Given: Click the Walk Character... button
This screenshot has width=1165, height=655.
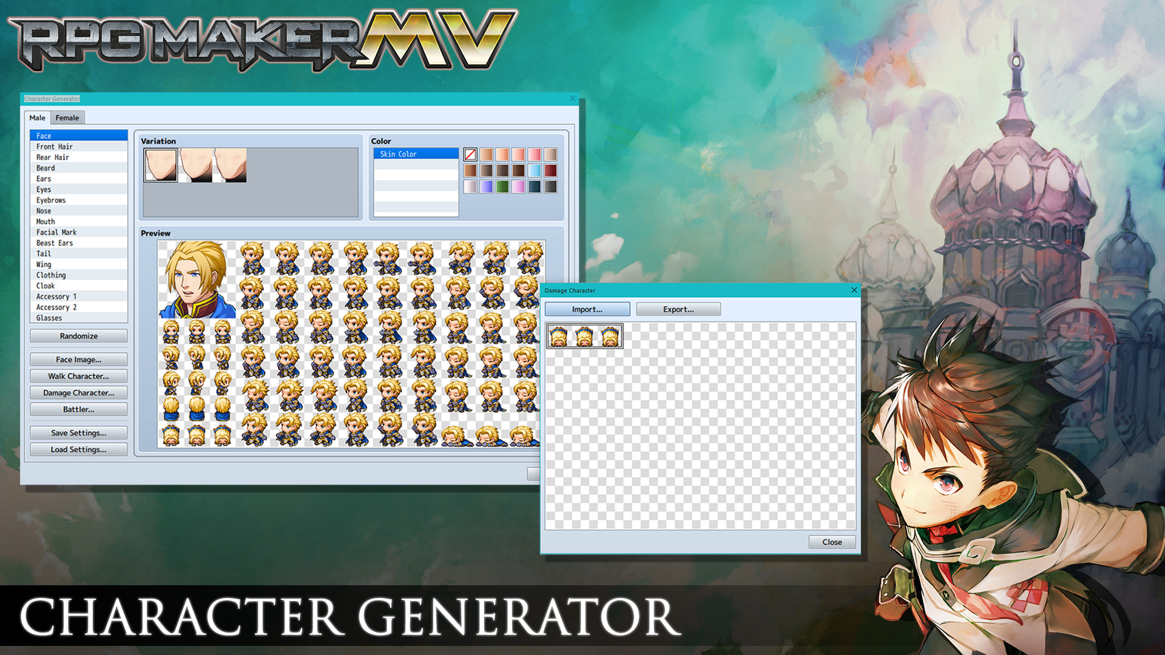Looking at the screenshot, I should coord(78,376).
